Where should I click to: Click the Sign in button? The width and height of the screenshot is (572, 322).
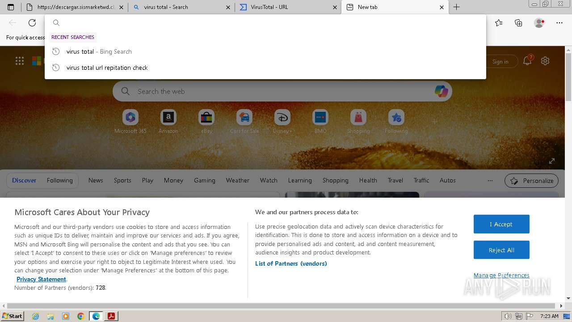[500, 61]
